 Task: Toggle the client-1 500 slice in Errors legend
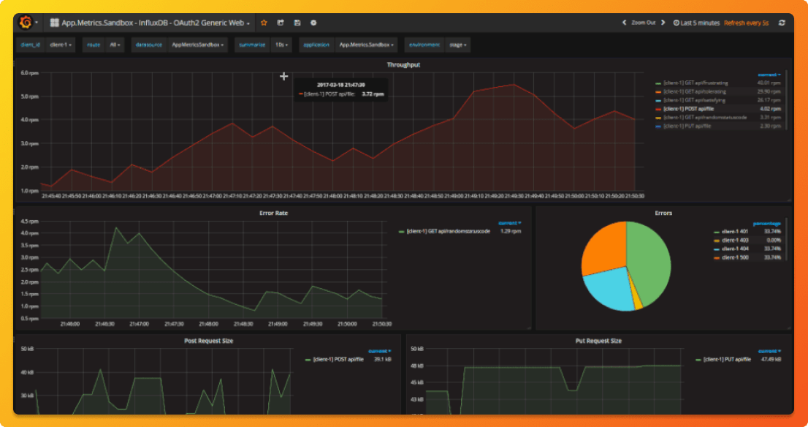(735, 257)
